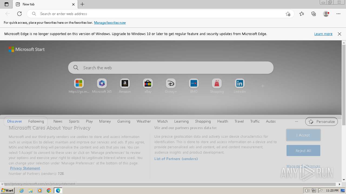This screenshot has height=194, width=346.
Task: Expand more feed categories ellipsis
Action: [297, 122]
